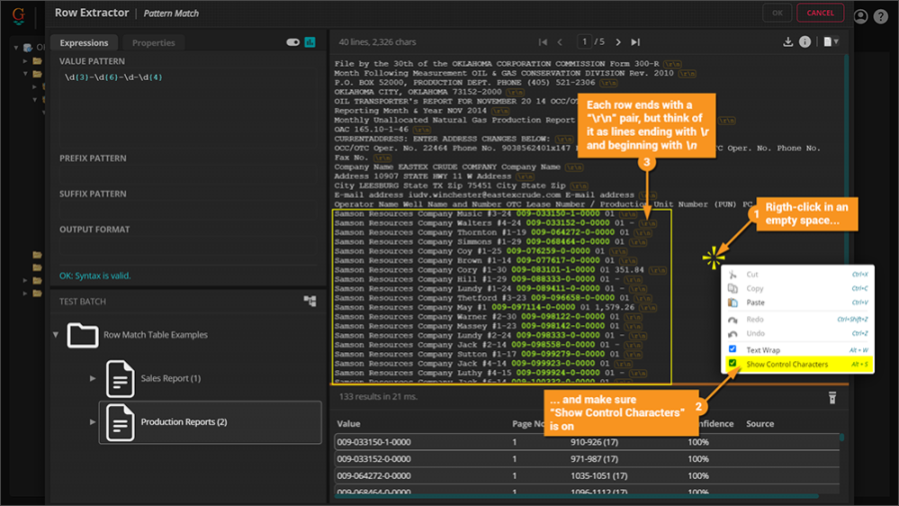Select the Production Reports (2) document
This screenshot has height=506, width=899.
[x=184, y=421]
